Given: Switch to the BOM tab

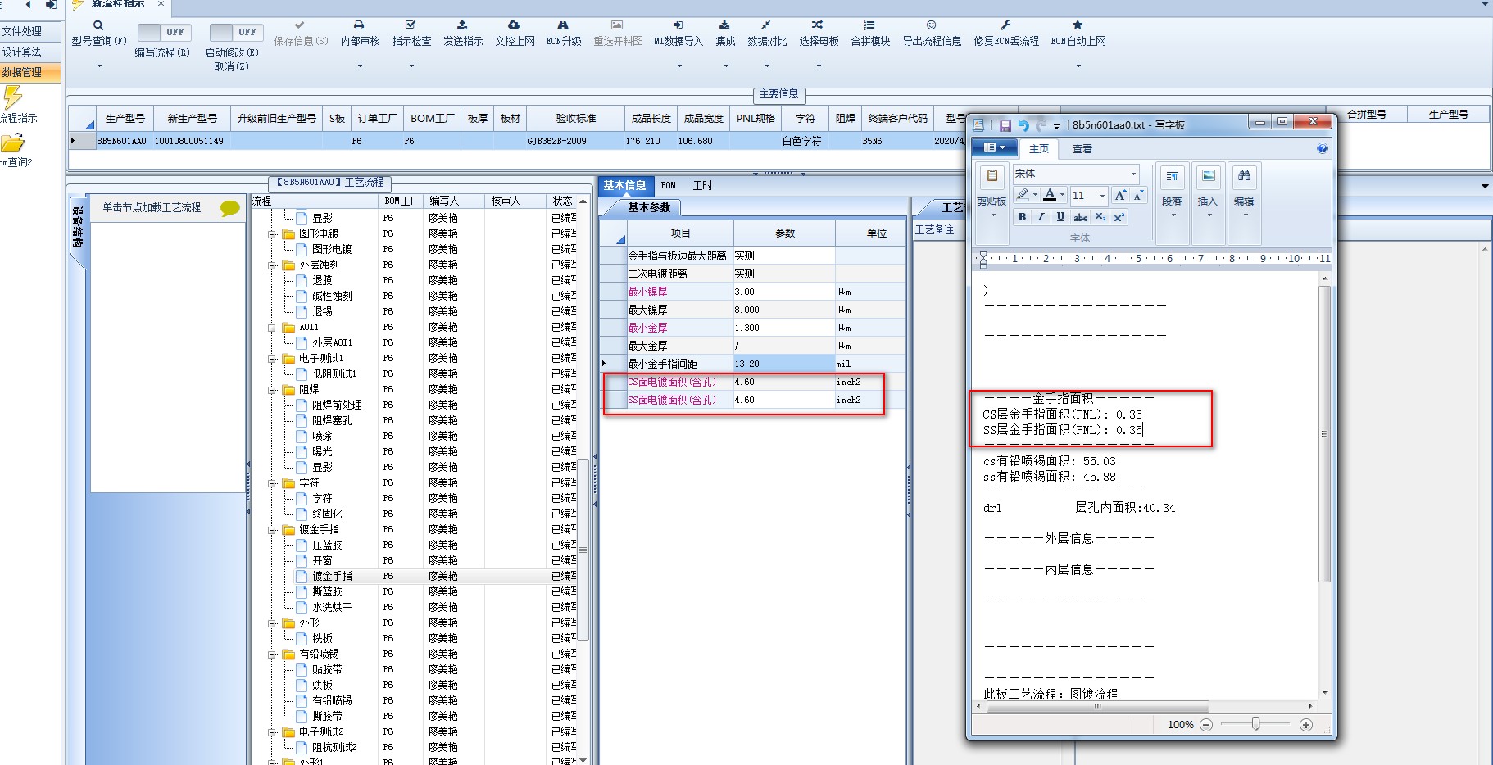Looking at the screenshot, I should (669, 186).
